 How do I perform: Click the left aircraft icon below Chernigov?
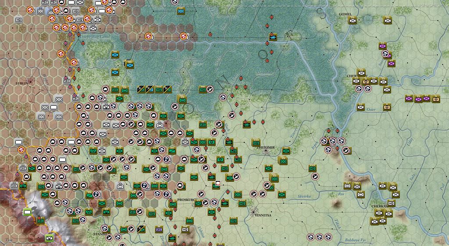[359, 89]
